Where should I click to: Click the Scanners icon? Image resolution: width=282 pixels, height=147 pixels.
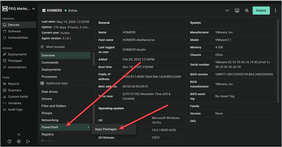[4, 90]
